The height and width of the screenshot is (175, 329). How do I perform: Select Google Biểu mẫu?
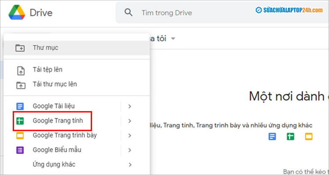(57, 150)
